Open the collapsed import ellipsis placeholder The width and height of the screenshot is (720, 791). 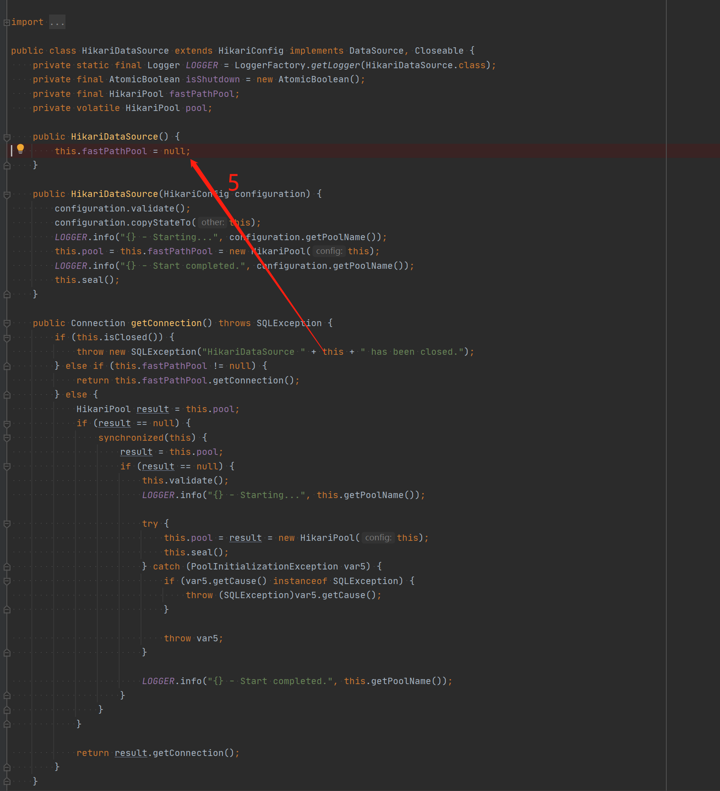tap(57, 22)
